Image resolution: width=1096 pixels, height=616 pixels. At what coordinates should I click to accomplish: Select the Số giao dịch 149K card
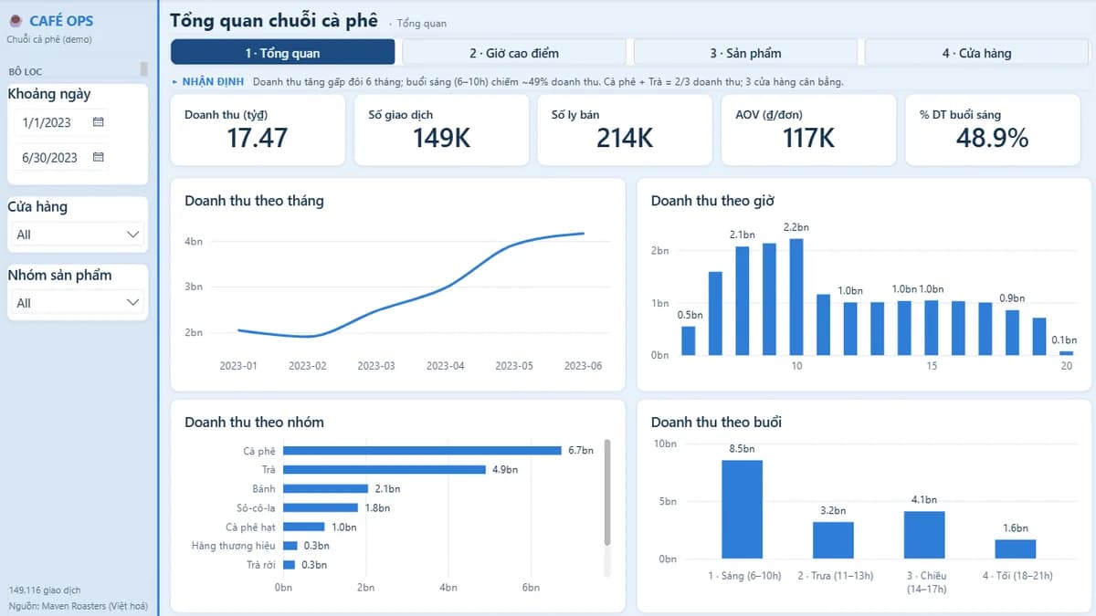[x=441, y=130]
